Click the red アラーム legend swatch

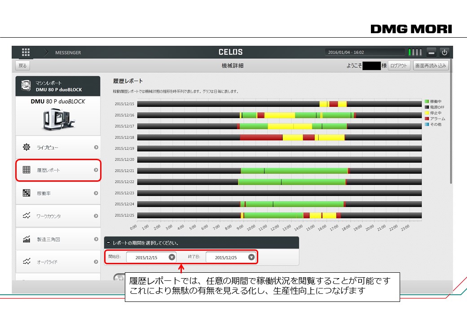[x=427, y=118]
